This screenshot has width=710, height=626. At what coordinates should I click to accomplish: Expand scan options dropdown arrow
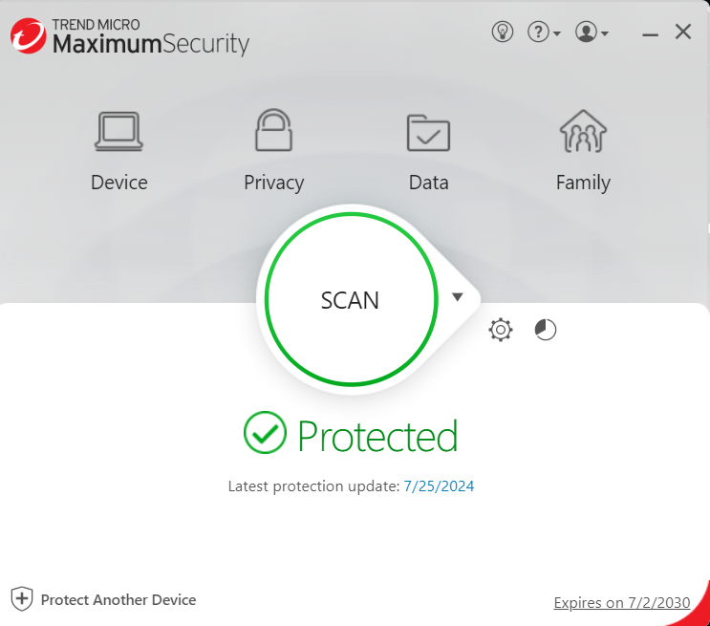pyautogui.click(x=458, y=297)
